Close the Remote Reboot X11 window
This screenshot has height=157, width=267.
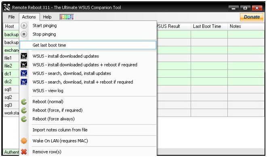click(257, 8)
